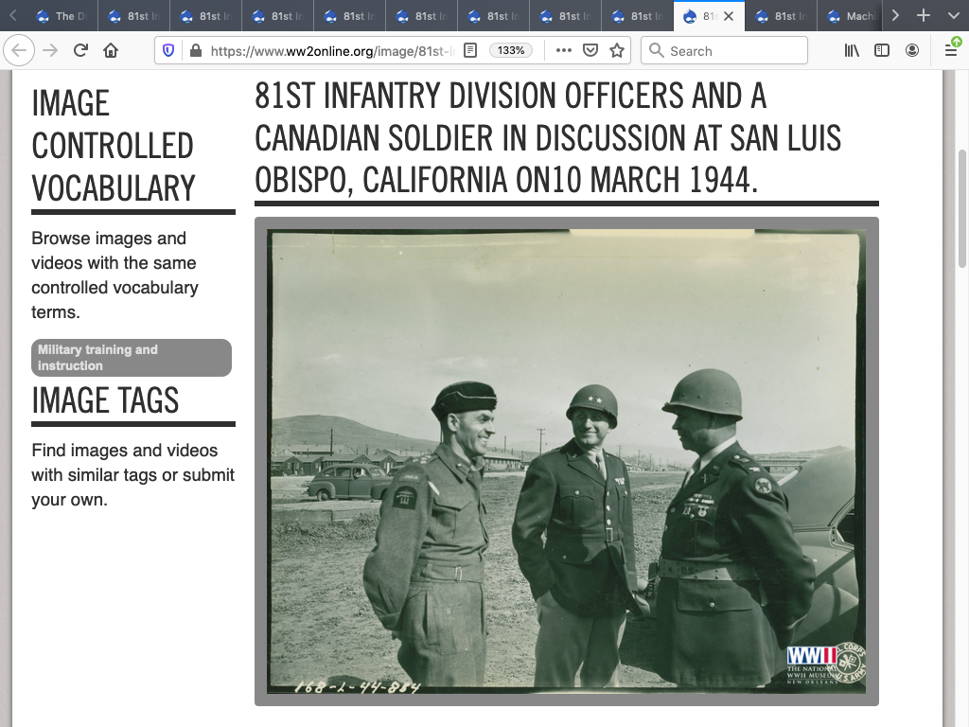This screenshot has width=969, height=727.
Task: Go to the browser home page
Action: [111, 51]
